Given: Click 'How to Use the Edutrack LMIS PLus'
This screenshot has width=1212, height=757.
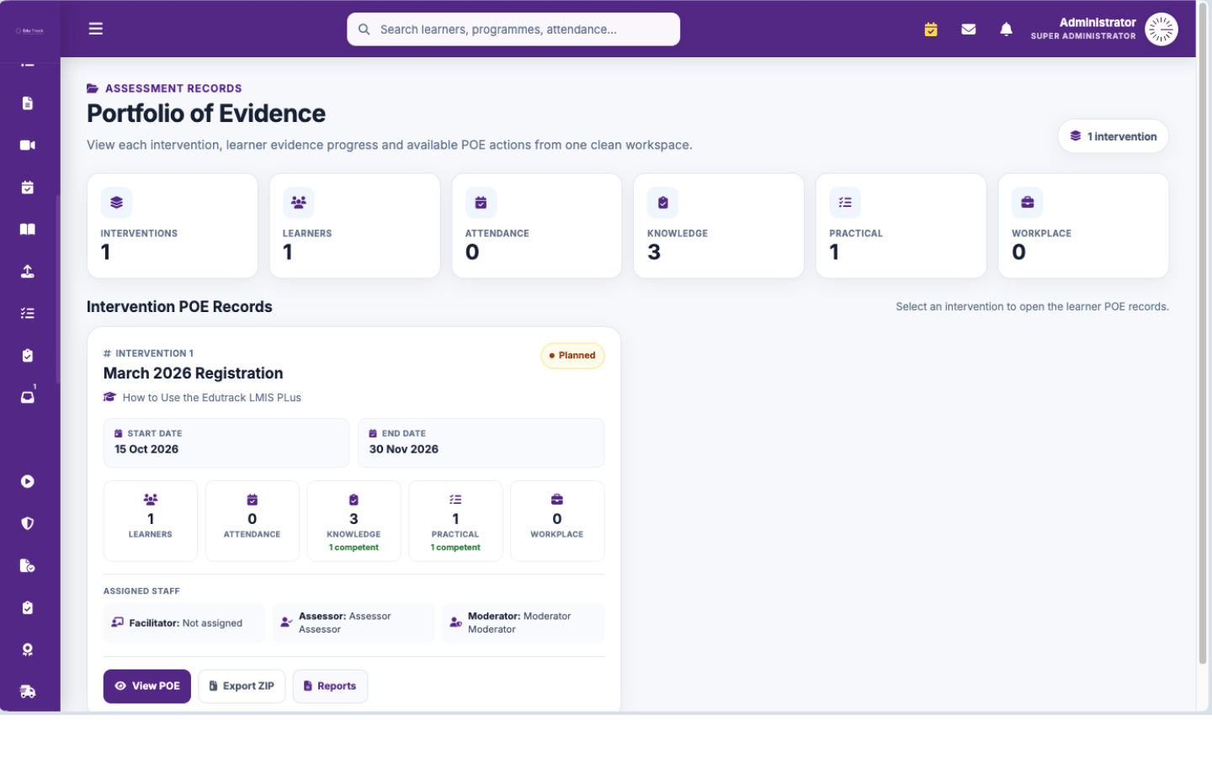Looking at the screenshot, I should point(212,398).
